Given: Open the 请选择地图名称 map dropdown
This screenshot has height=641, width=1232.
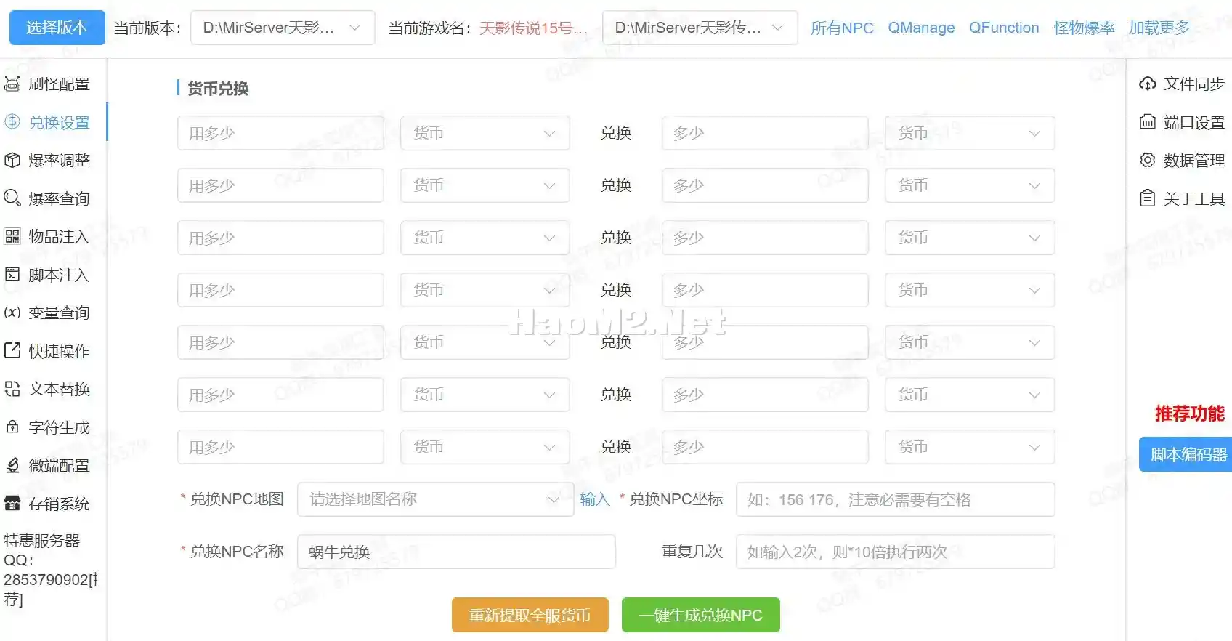Looking at the screenshot, I should click(x=435, y=499).
